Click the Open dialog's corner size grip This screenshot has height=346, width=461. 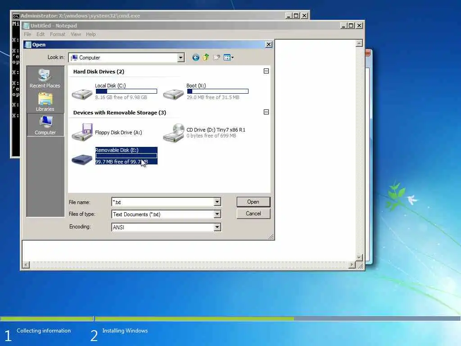(271, 237)
